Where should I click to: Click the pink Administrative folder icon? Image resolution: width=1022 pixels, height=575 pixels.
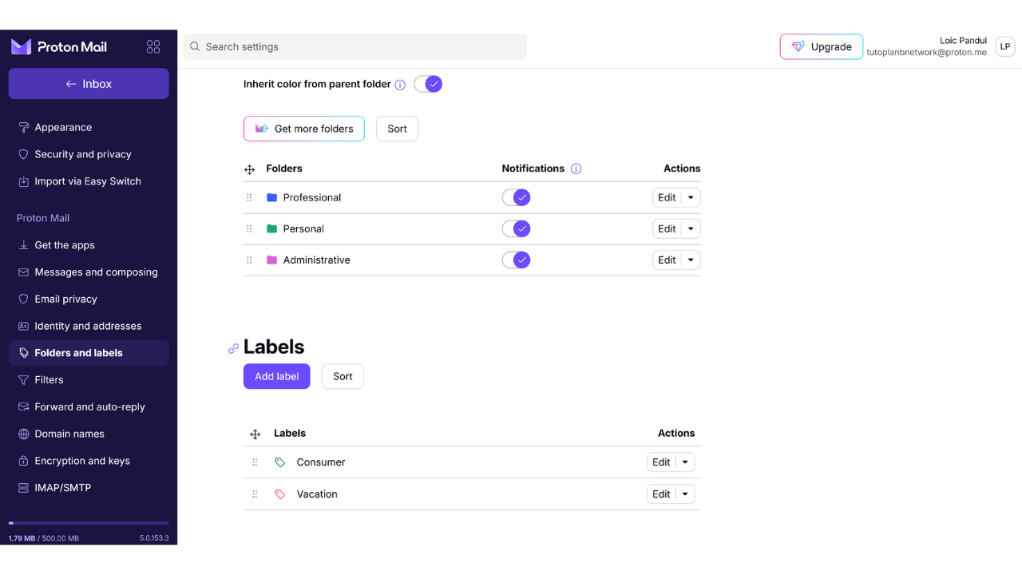pos(271,260)
